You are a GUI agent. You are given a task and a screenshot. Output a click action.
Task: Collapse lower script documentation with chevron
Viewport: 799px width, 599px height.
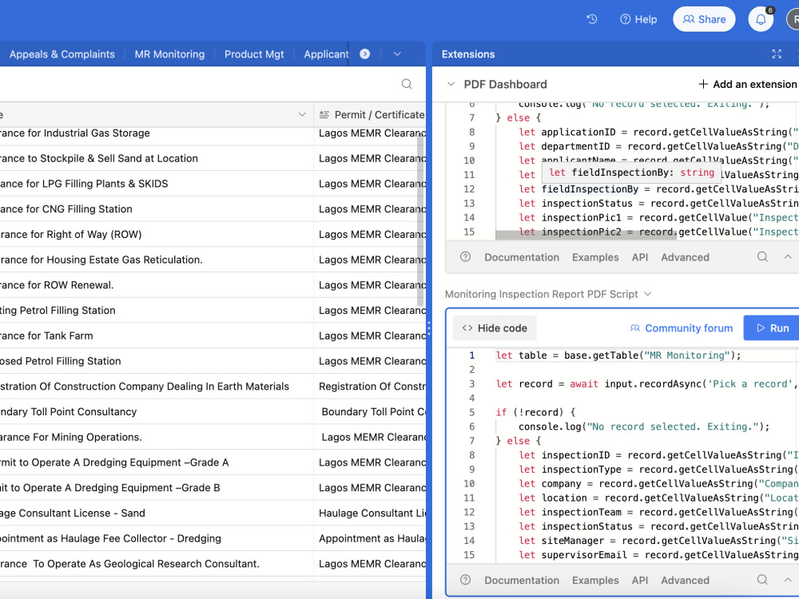click(788, 580)
